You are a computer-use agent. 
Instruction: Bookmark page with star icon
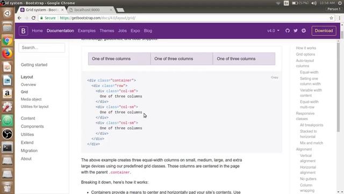click(331, 18)
